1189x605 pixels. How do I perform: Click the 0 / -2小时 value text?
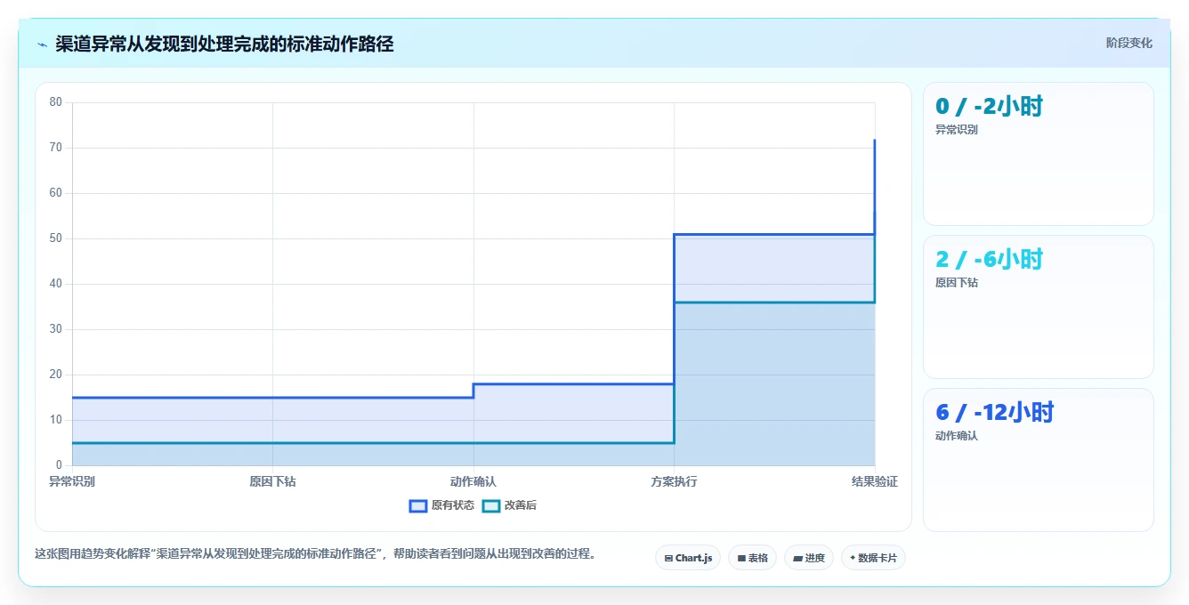click(989, 107)
